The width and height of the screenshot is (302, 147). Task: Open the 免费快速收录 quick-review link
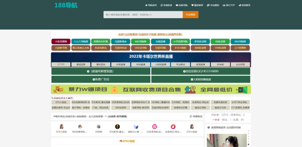point(220,102)
